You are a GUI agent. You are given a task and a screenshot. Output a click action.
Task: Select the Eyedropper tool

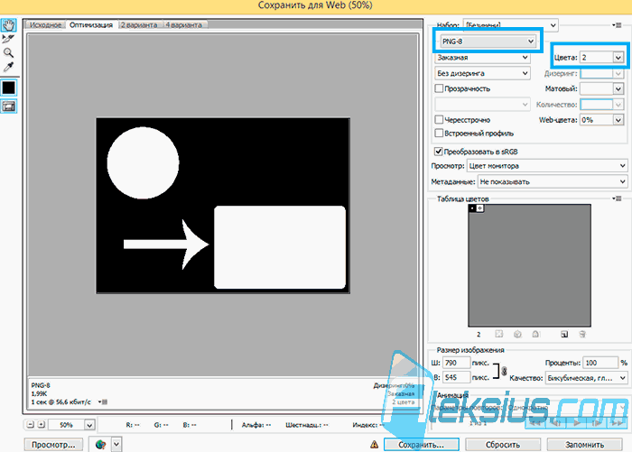click(x=8, y=67)
